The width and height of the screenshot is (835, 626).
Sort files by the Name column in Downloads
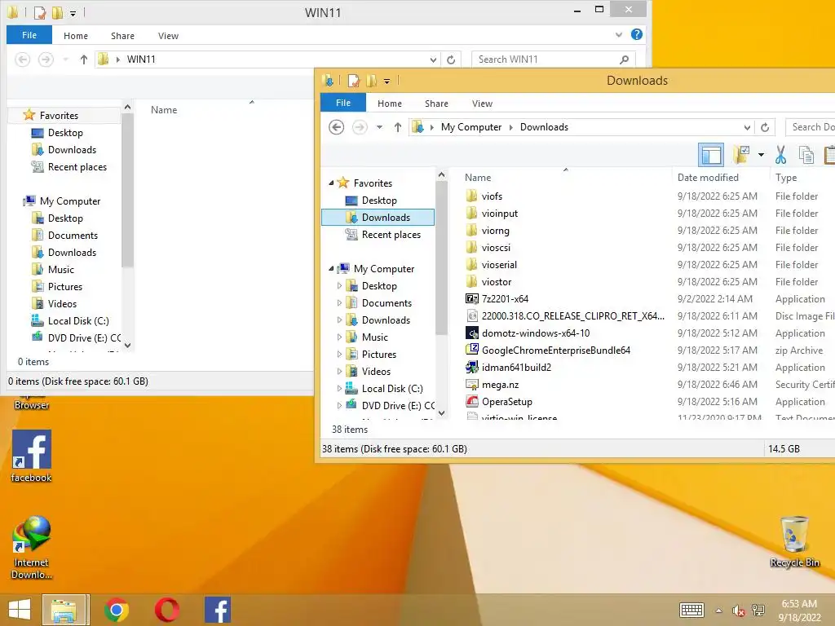pos(478,177)
